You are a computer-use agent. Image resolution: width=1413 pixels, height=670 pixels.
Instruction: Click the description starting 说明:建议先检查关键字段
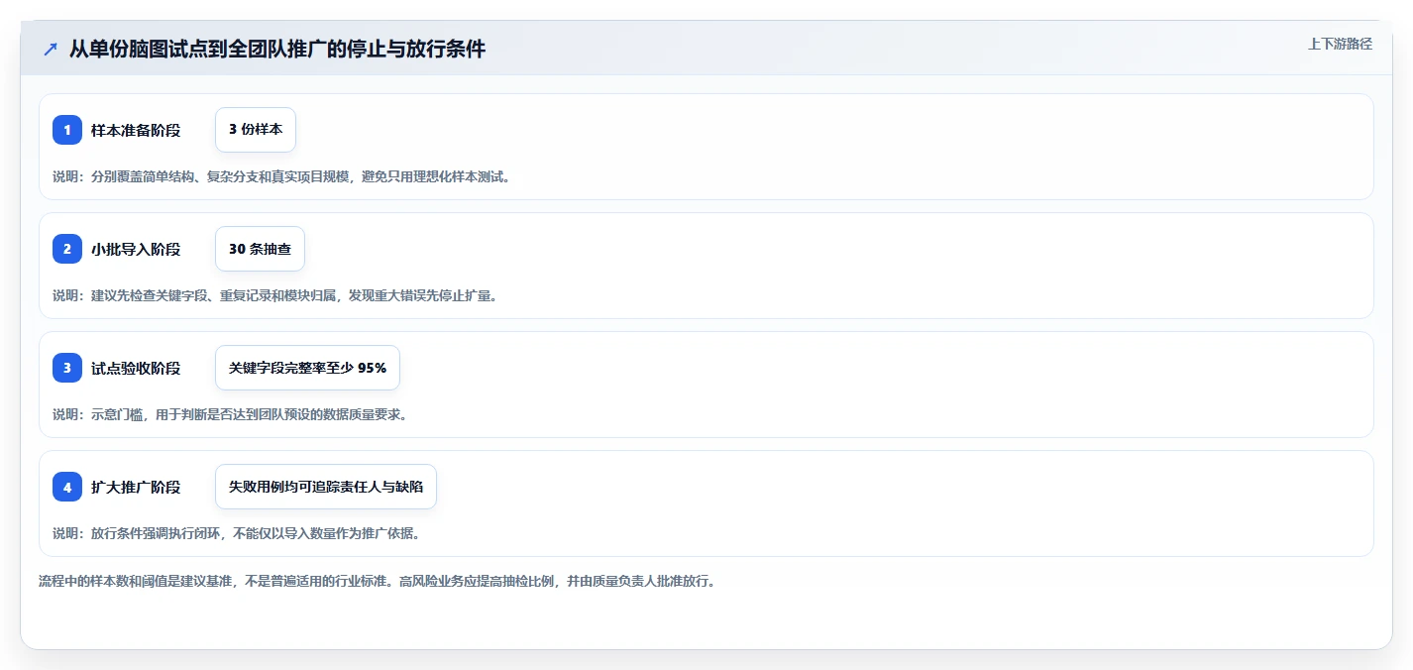click(276, 295)
